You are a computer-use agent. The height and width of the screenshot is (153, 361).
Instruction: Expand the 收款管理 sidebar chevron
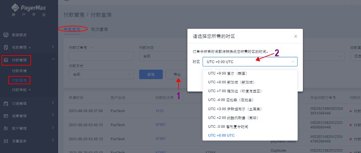point(53,46)
